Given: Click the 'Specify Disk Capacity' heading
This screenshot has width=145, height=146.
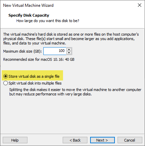Looking at the screenshot, I should (x=29, y=15).
